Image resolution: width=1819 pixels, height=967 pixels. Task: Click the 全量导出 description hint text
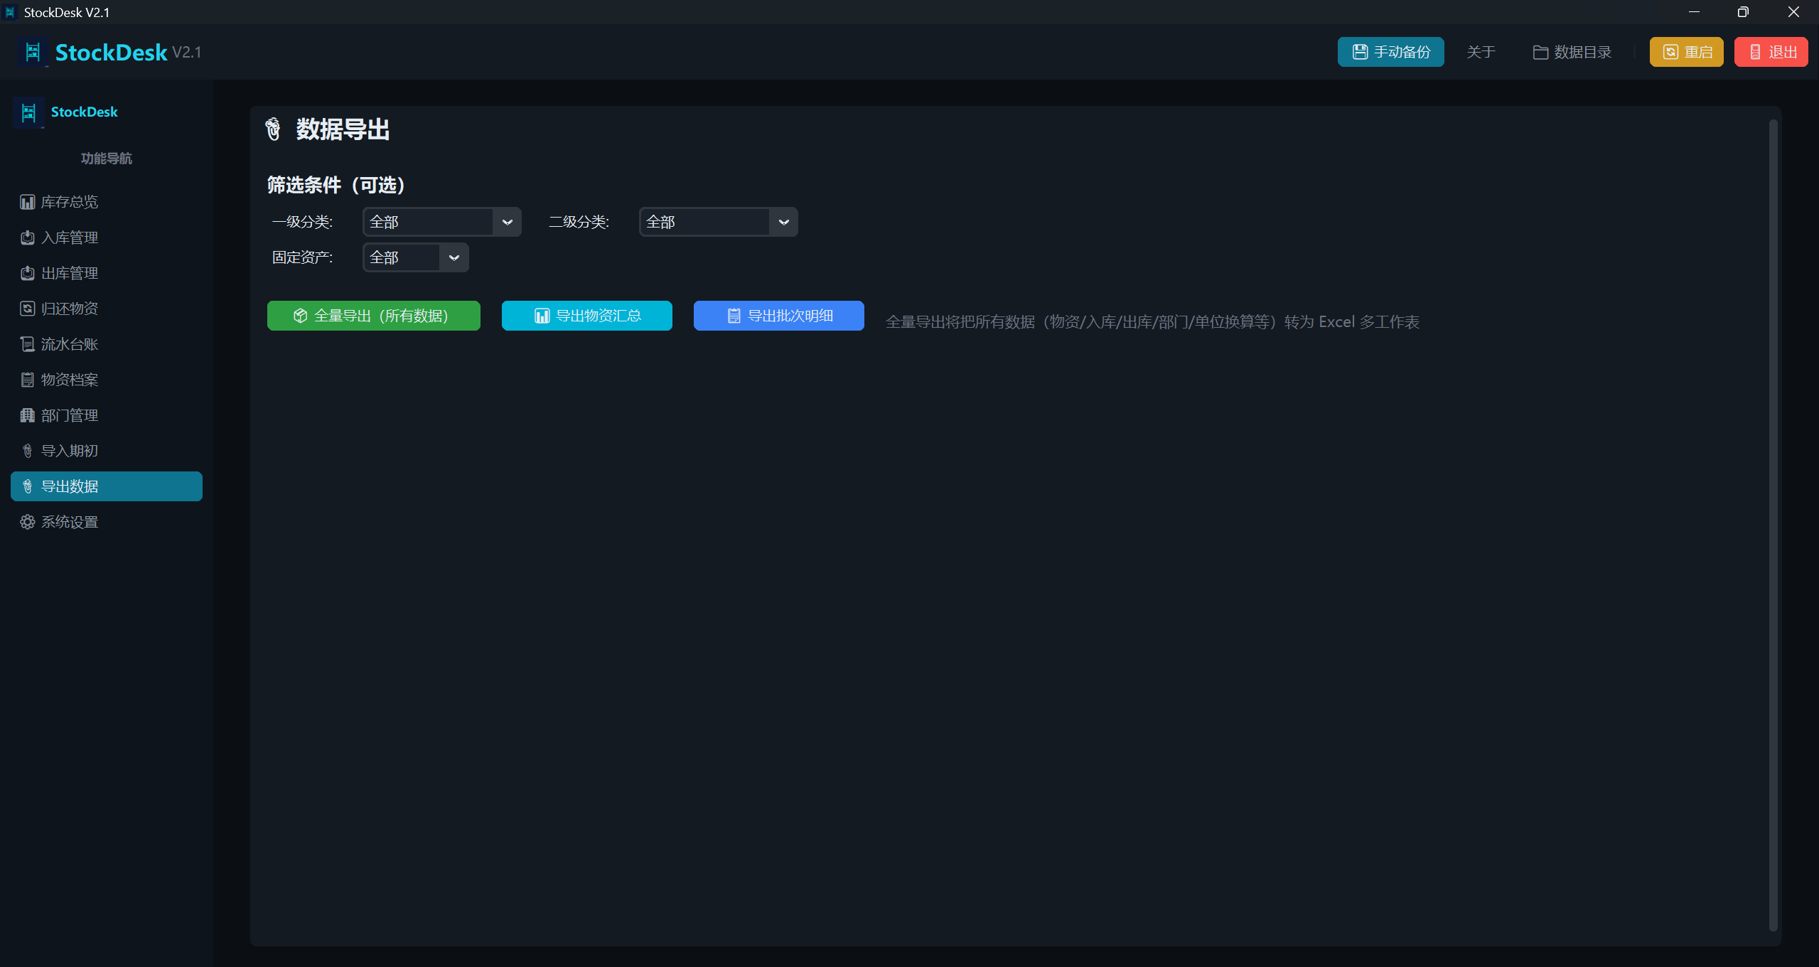pyautogui.click(x=1152, y=322)
